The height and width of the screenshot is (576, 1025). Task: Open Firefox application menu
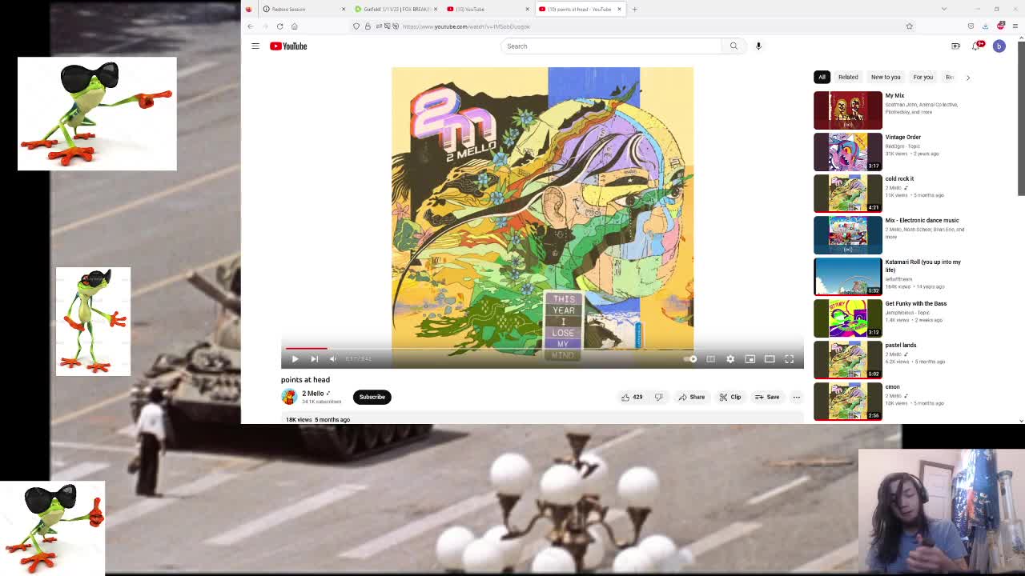pos(1015,26)
